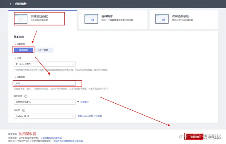The height and width of the screenshot is (144, 226).
Task: Select the 创建空白函数 tab title
Action: (39, 16)
